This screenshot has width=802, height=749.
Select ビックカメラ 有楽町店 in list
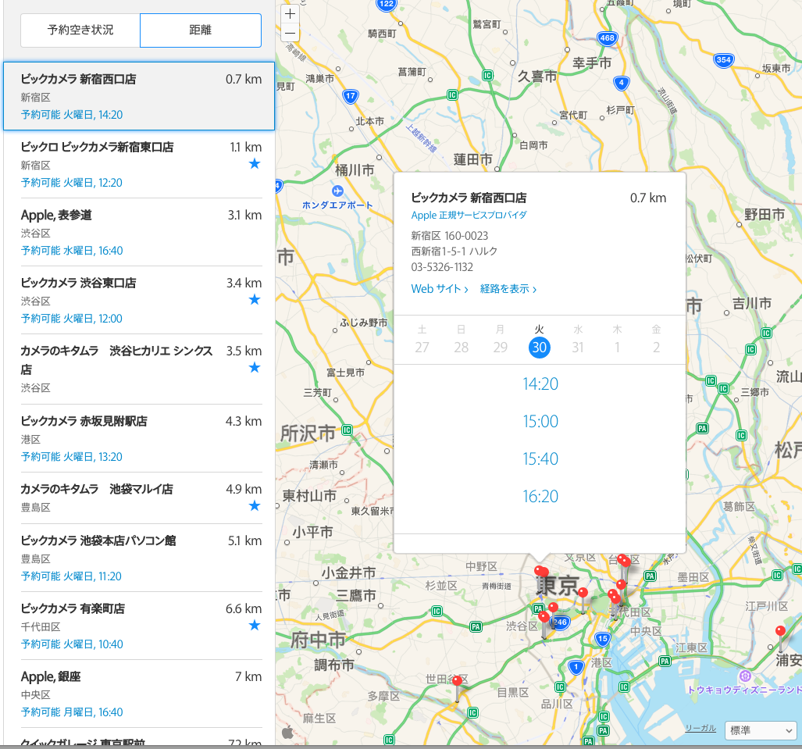(x=141, y=626)
